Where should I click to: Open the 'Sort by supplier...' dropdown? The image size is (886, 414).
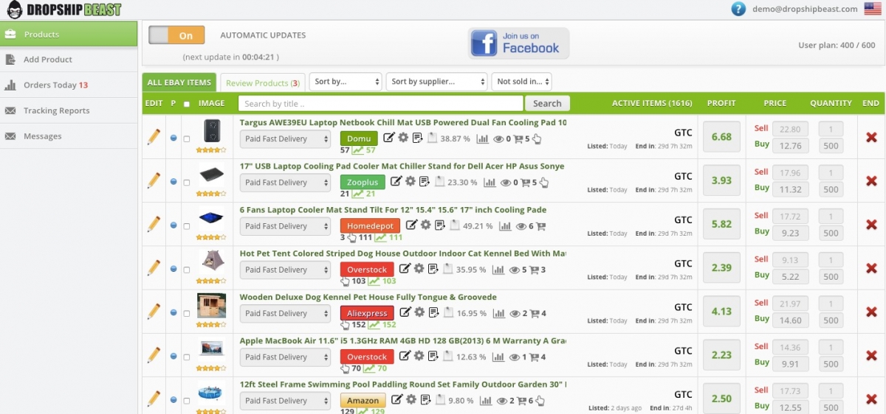(436, 82)
